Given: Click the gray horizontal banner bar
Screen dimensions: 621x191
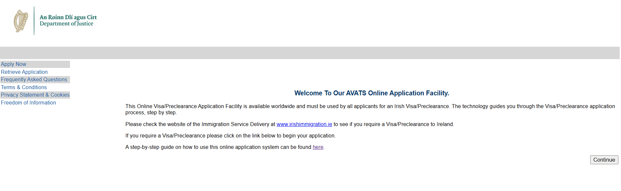Looking at the screenshot, I should click(x=310, y=53).
